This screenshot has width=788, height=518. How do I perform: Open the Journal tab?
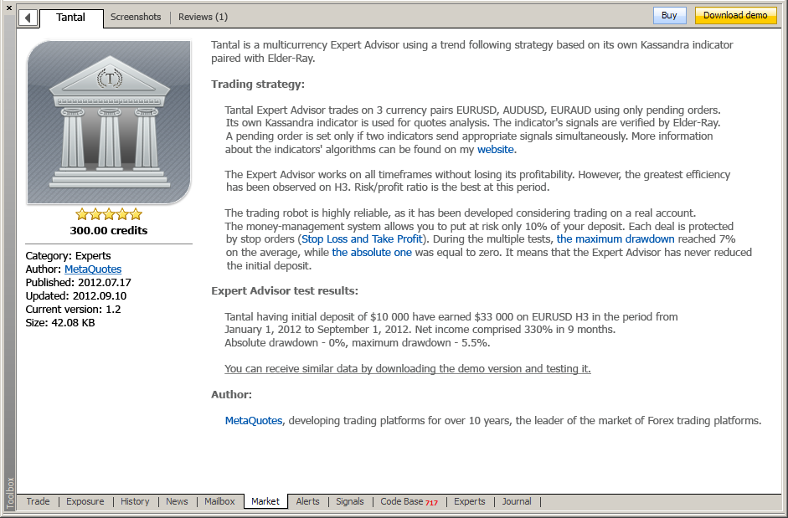517,501
